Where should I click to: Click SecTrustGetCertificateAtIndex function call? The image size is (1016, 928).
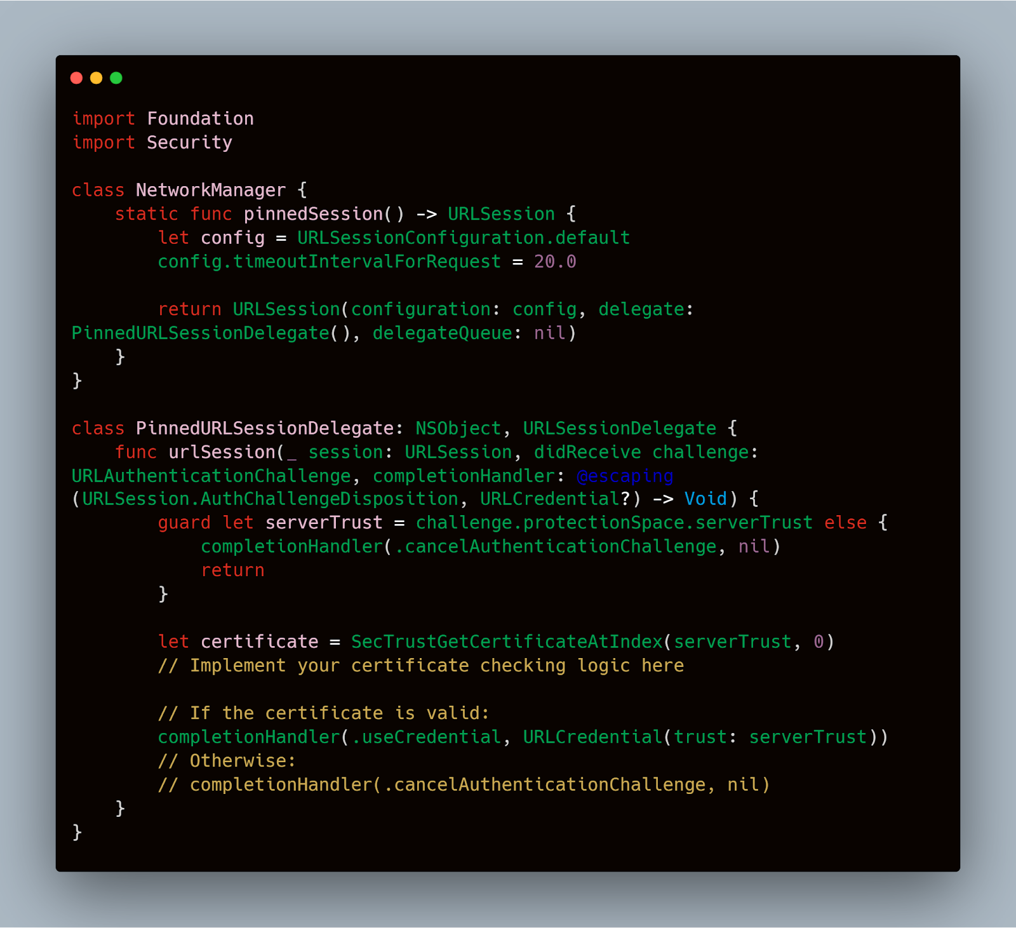[507, 642]
